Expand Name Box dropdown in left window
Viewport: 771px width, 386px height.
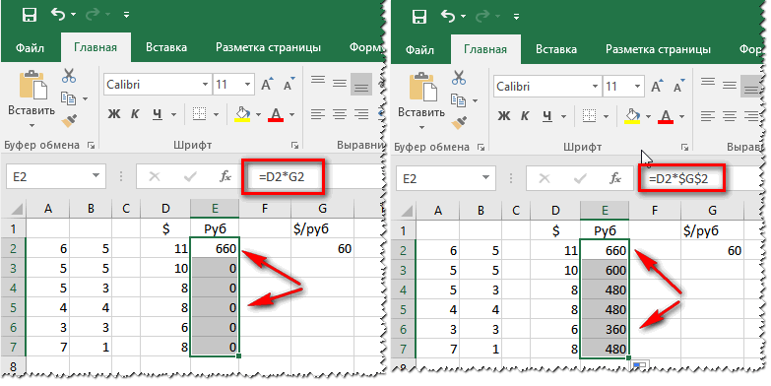click(x=96, y=176)
